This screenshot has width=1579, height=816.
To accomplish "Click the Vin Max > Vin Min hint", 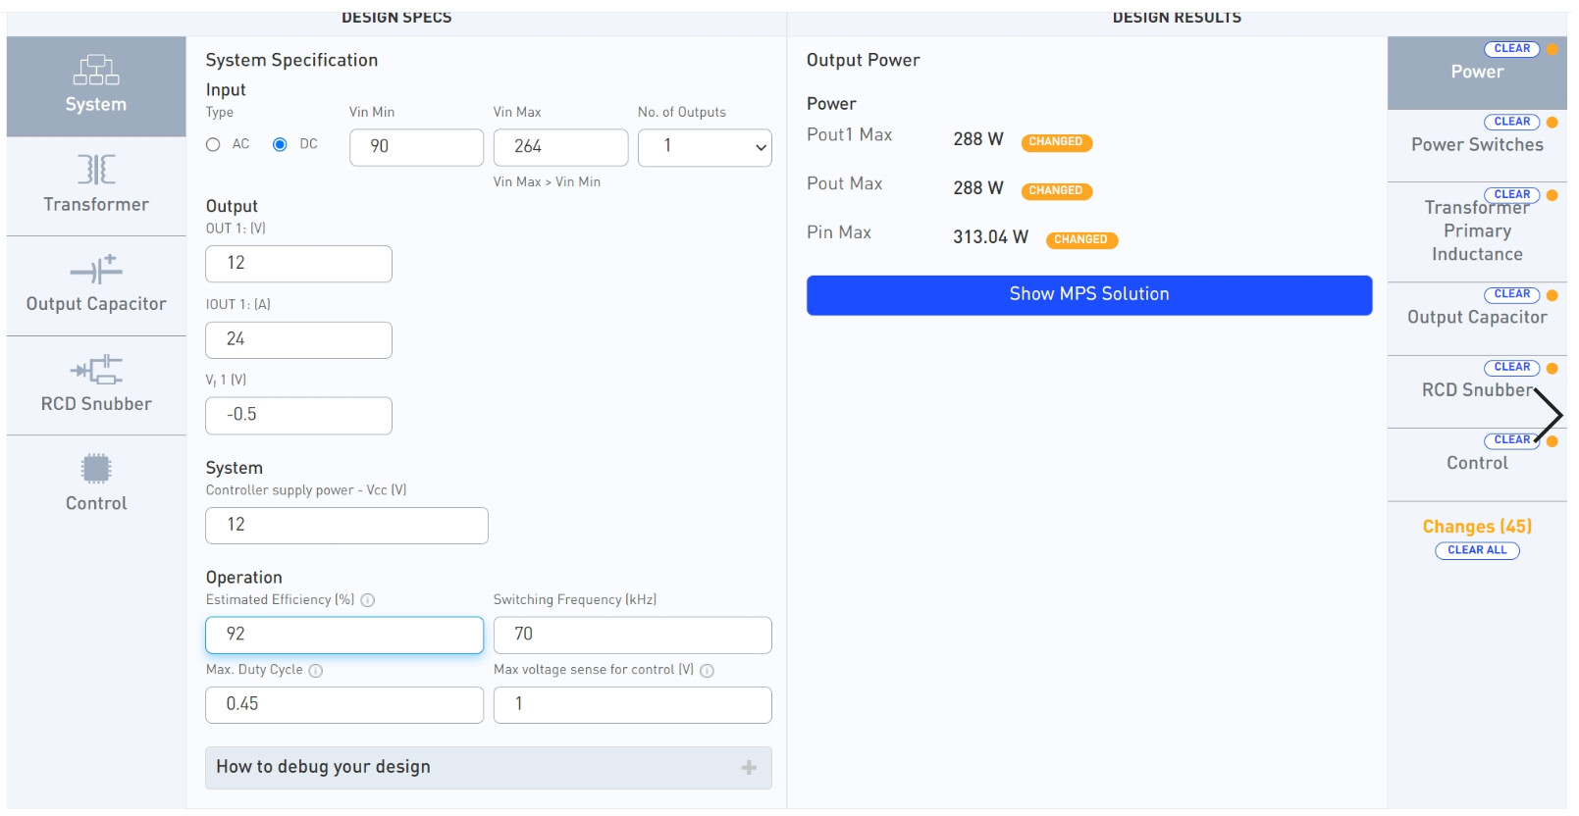I will pos(547,182).
